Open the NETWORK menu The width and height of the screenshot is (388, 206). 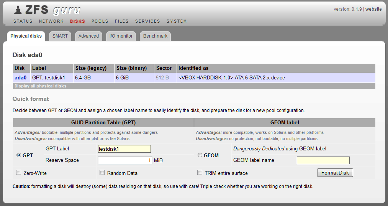[51, 21]
